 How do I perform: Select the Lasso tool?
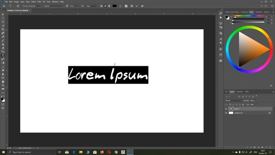pyautogui.click(x=3, y=22)
